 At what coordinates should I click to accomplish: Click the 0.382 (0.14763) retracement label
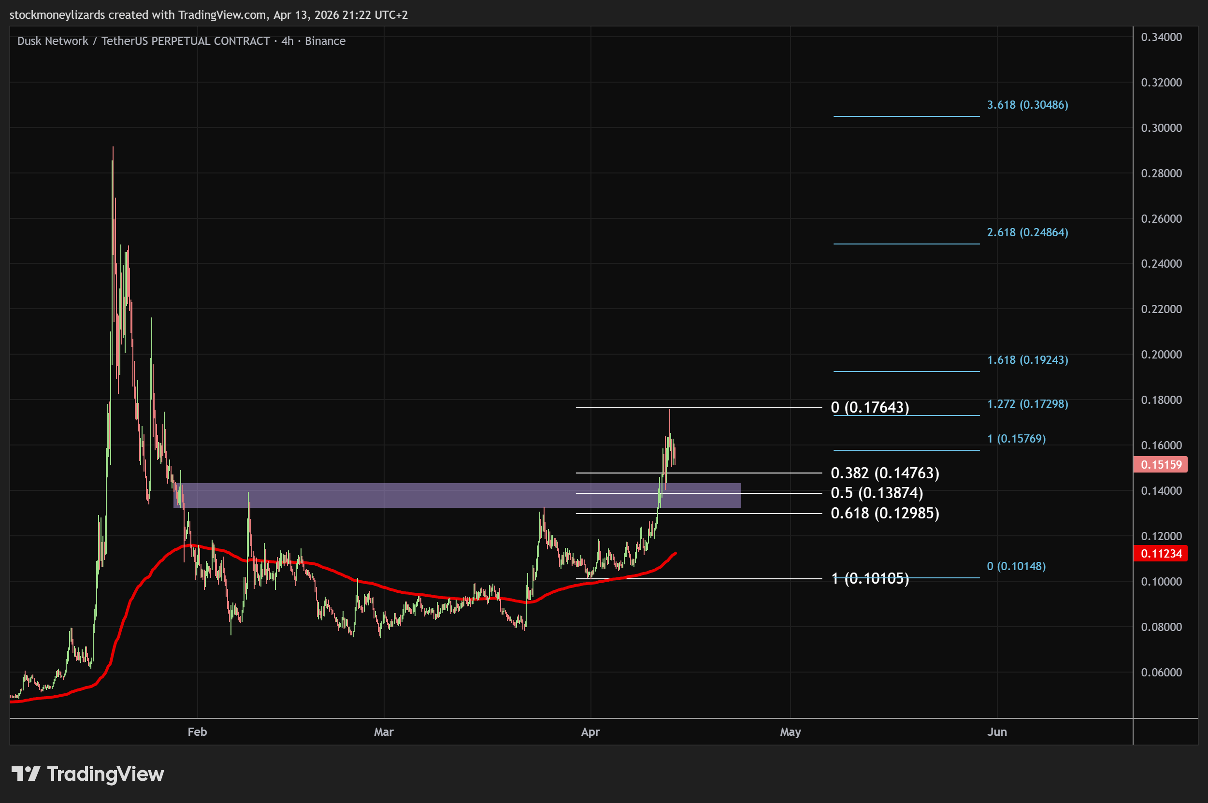click(x=884, y=473)
